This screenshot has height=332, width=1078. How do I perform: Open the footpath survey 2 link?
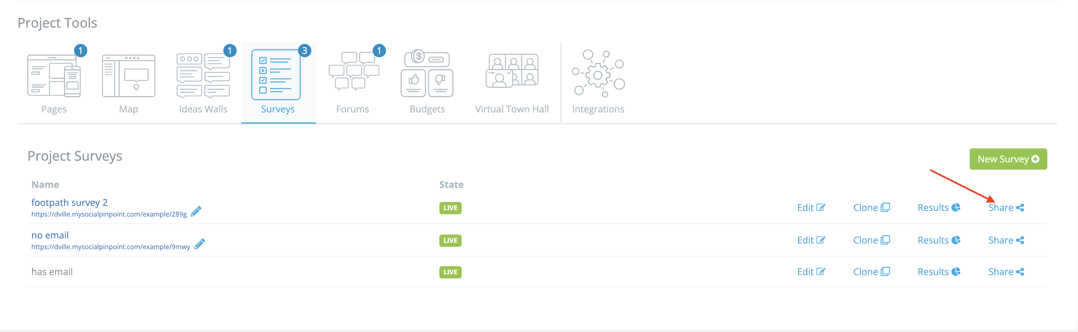point(69,203)
